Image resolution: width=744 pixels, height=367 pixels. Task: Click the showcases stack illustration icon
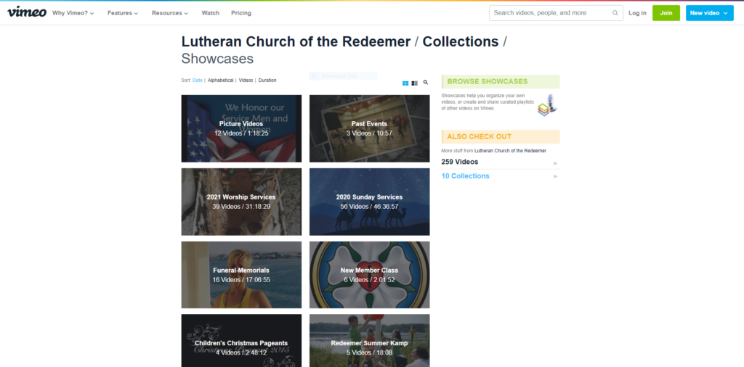[547, 105]
